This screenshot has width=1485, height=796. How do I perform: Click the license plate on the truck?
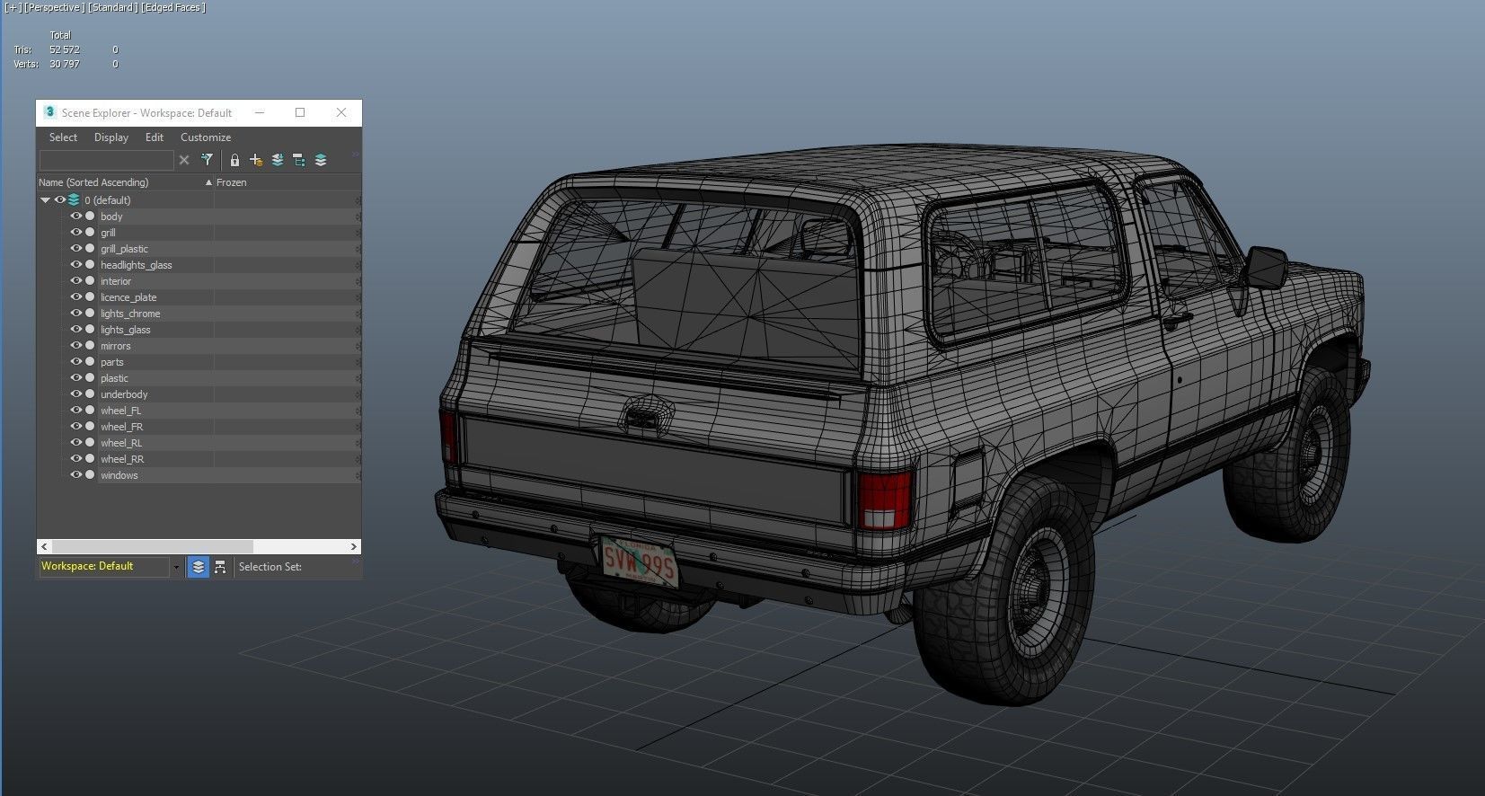pyautogui.click(x=639, y=562)
